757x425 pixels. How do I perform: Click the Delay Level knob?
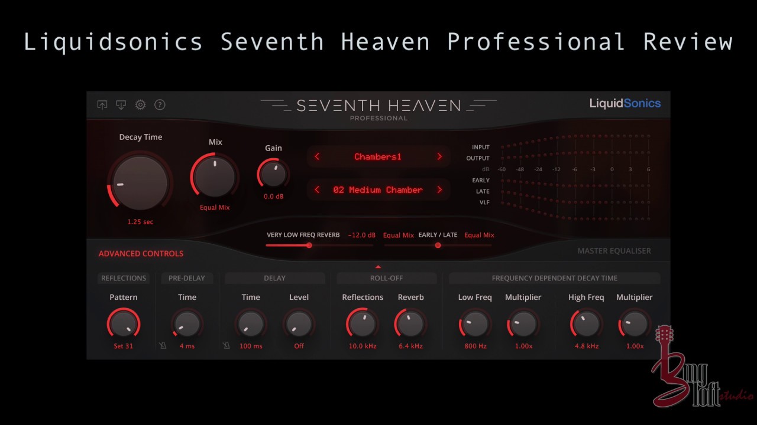pos(299,324)
